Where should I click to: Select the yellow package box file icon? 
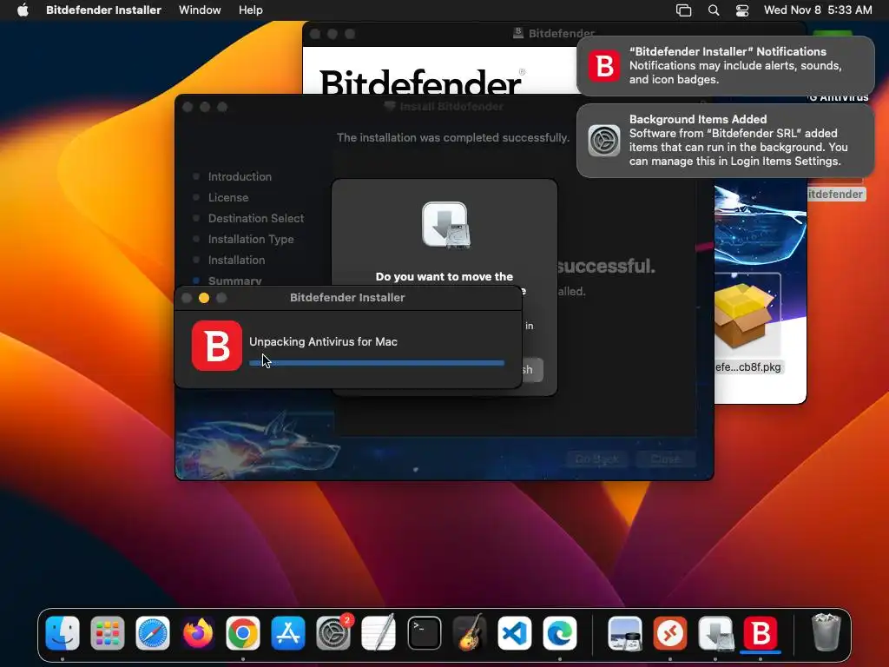coord(743,314)
